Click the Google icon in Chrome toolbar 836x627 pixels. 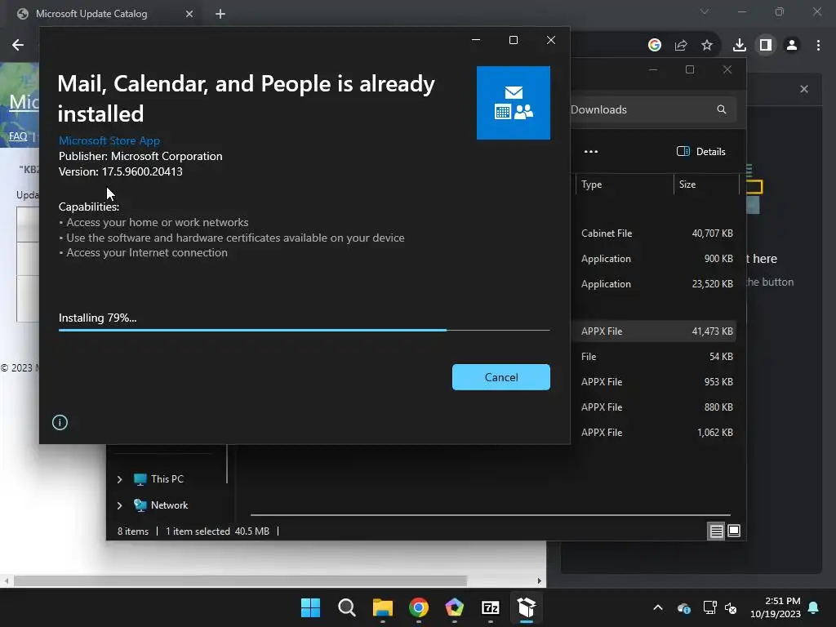[x=655, y=46]
